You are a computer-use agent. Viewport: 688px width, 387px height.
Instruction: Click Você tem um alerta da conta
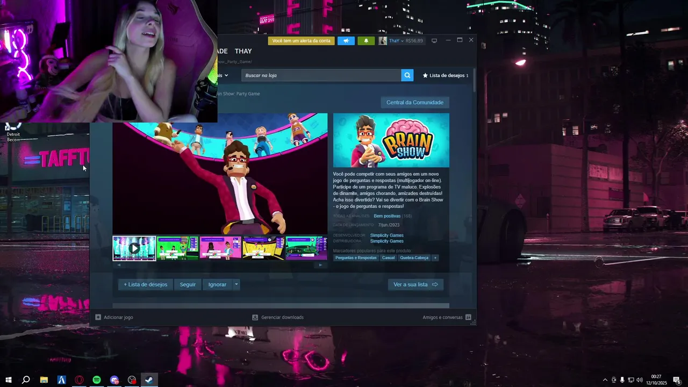click(302, 41)
